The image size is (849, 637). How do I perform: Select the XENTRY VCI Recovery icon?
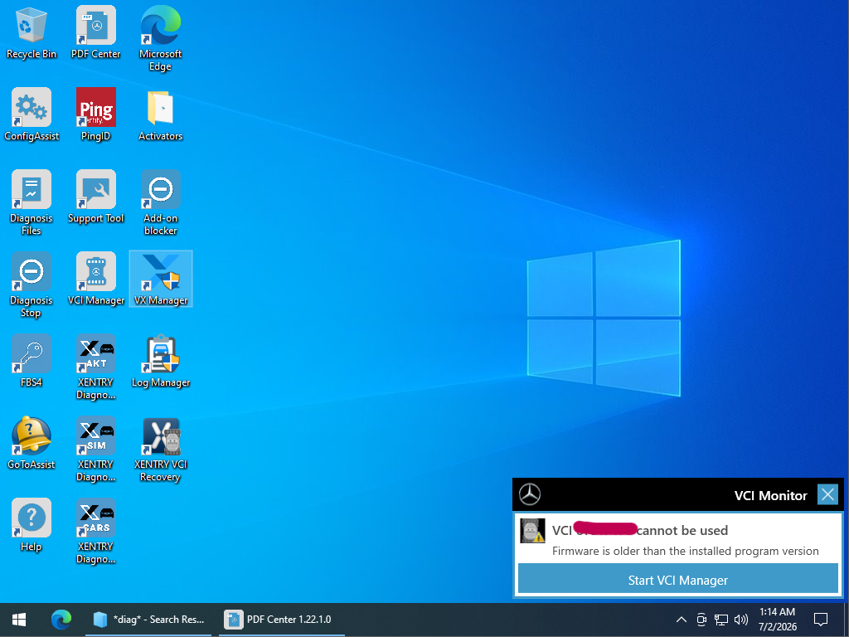pyautogui.click(x=160, y=450)
